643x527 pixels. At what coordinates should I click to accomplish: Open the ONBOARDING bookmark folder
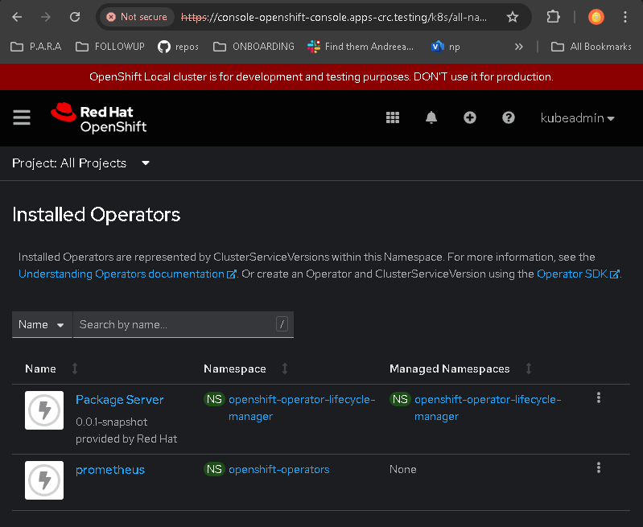point(253,47)
